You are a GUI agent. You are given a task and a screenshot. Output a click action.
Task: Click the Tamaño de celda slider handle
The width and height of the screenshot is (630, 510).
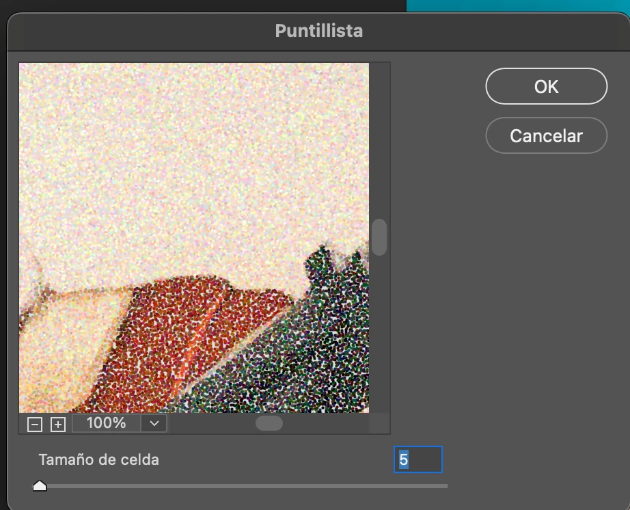(40, 485)
